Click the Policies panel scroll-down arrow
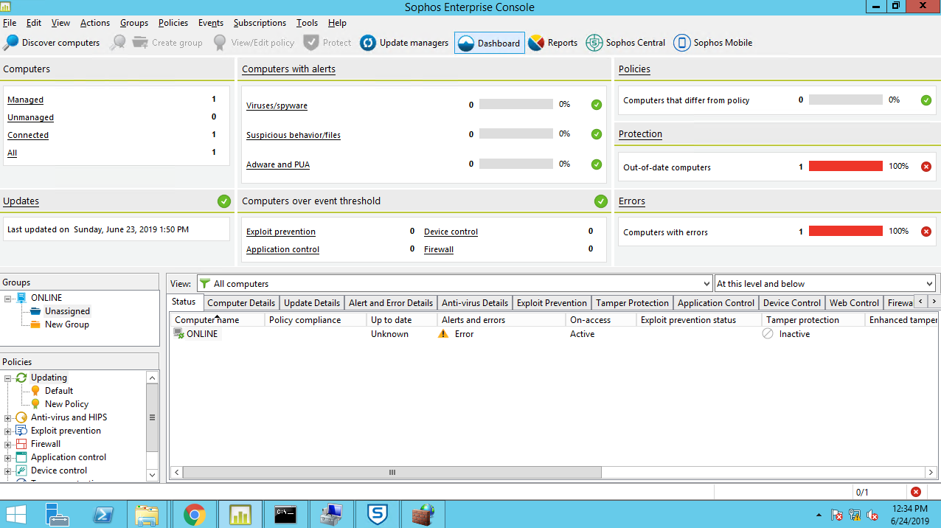Screen dimensions: 941x528 [153, 476]
